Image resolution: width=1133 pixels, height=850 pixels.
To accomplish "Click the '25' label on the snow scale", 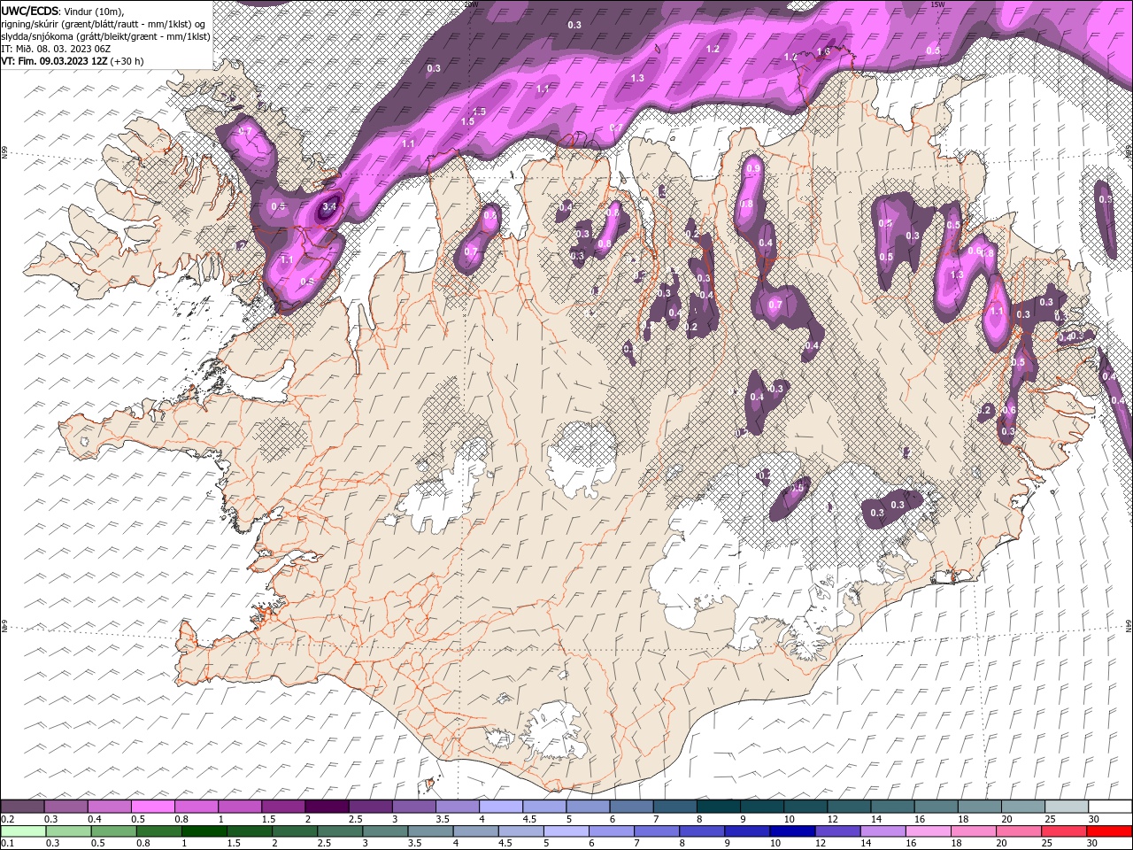I will tap(1049, 819).
